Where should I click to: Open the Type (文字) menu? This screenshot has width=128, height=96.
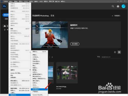[26, 2]
